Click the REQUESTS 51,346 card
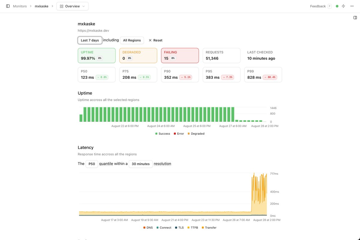The width and height of the screenshot is (360, 240). [x=221, y=55]
